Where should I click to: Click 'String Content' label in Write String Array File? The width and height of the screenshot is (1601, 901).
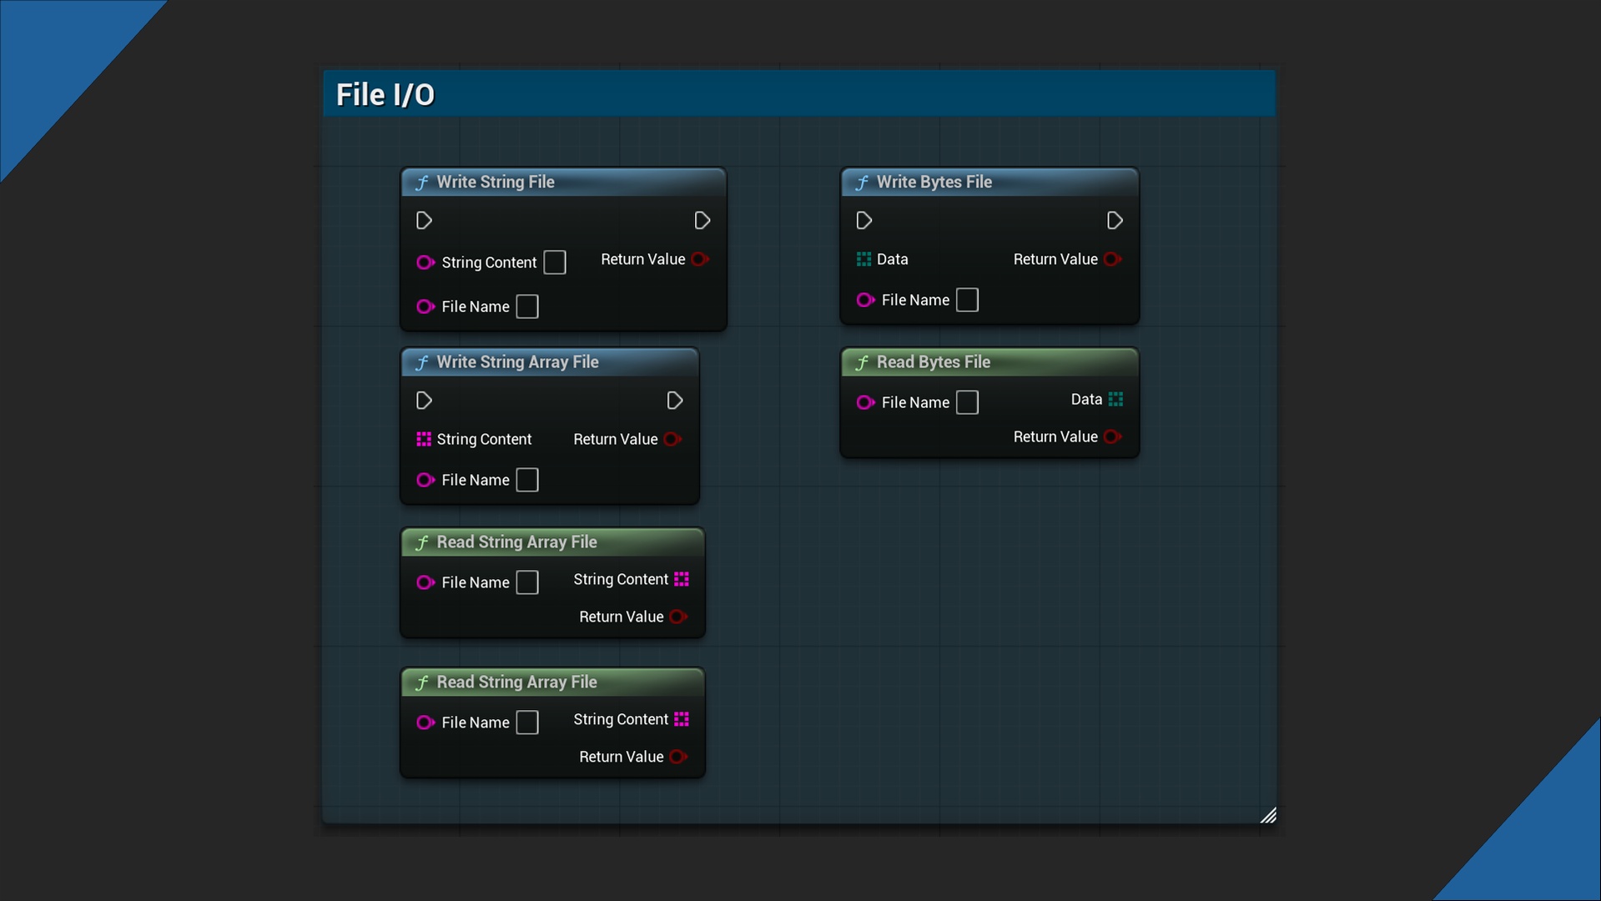point(484,439)
